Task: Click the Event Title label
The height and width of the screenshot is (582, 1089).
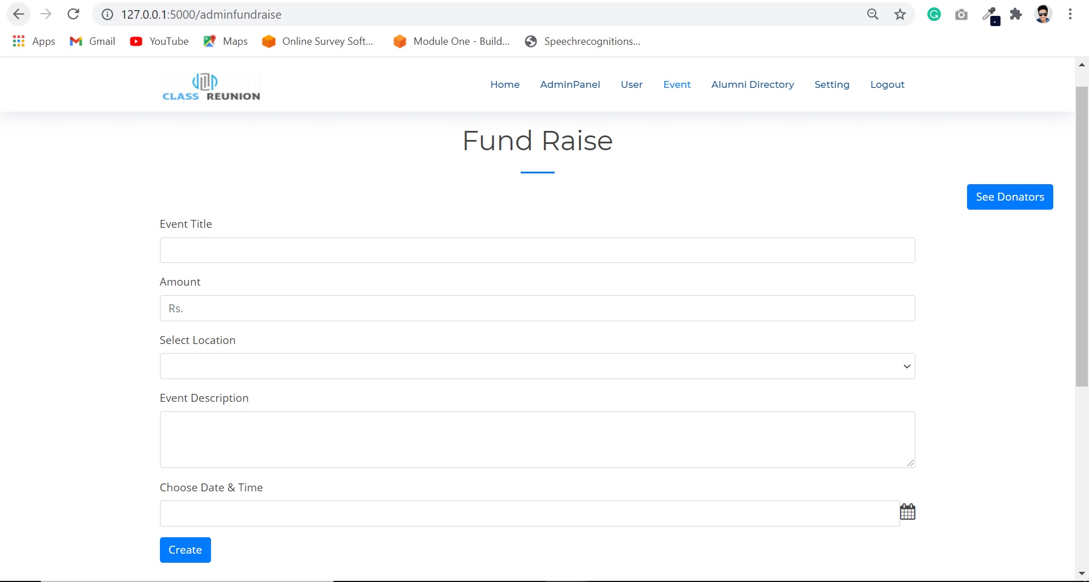Action: click(x=185, y=224)
